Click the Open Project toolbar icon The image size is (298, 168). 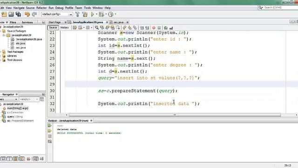[11, 14]
